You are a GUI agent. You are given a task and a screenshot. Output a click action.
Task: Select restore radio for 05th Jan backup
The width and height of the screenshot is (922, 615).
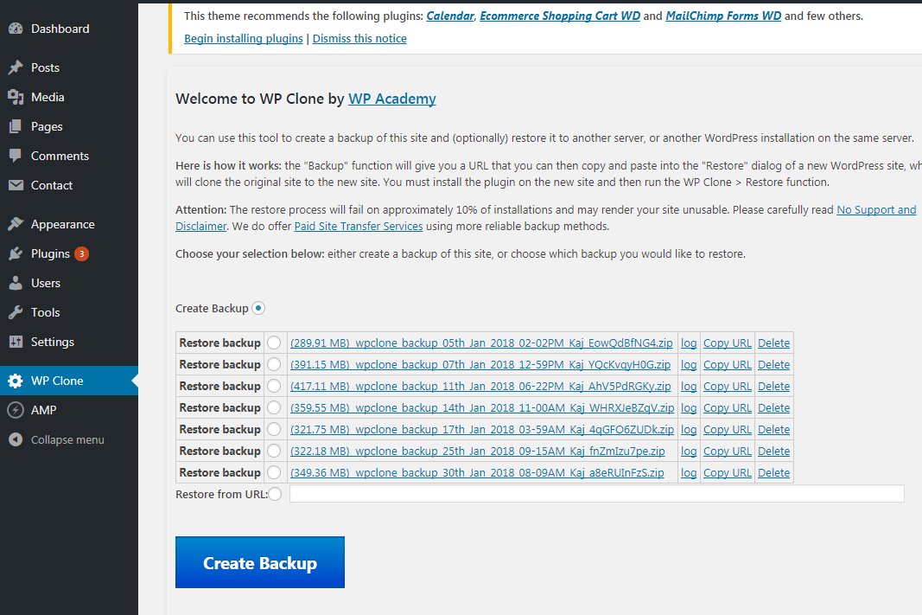pyautogui.click(x=273, y=343)
